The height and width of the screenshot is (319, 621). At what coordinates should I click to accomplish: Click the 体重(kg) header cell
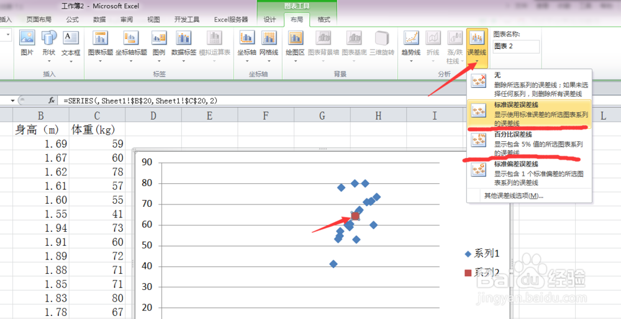(x=97, y=129)
